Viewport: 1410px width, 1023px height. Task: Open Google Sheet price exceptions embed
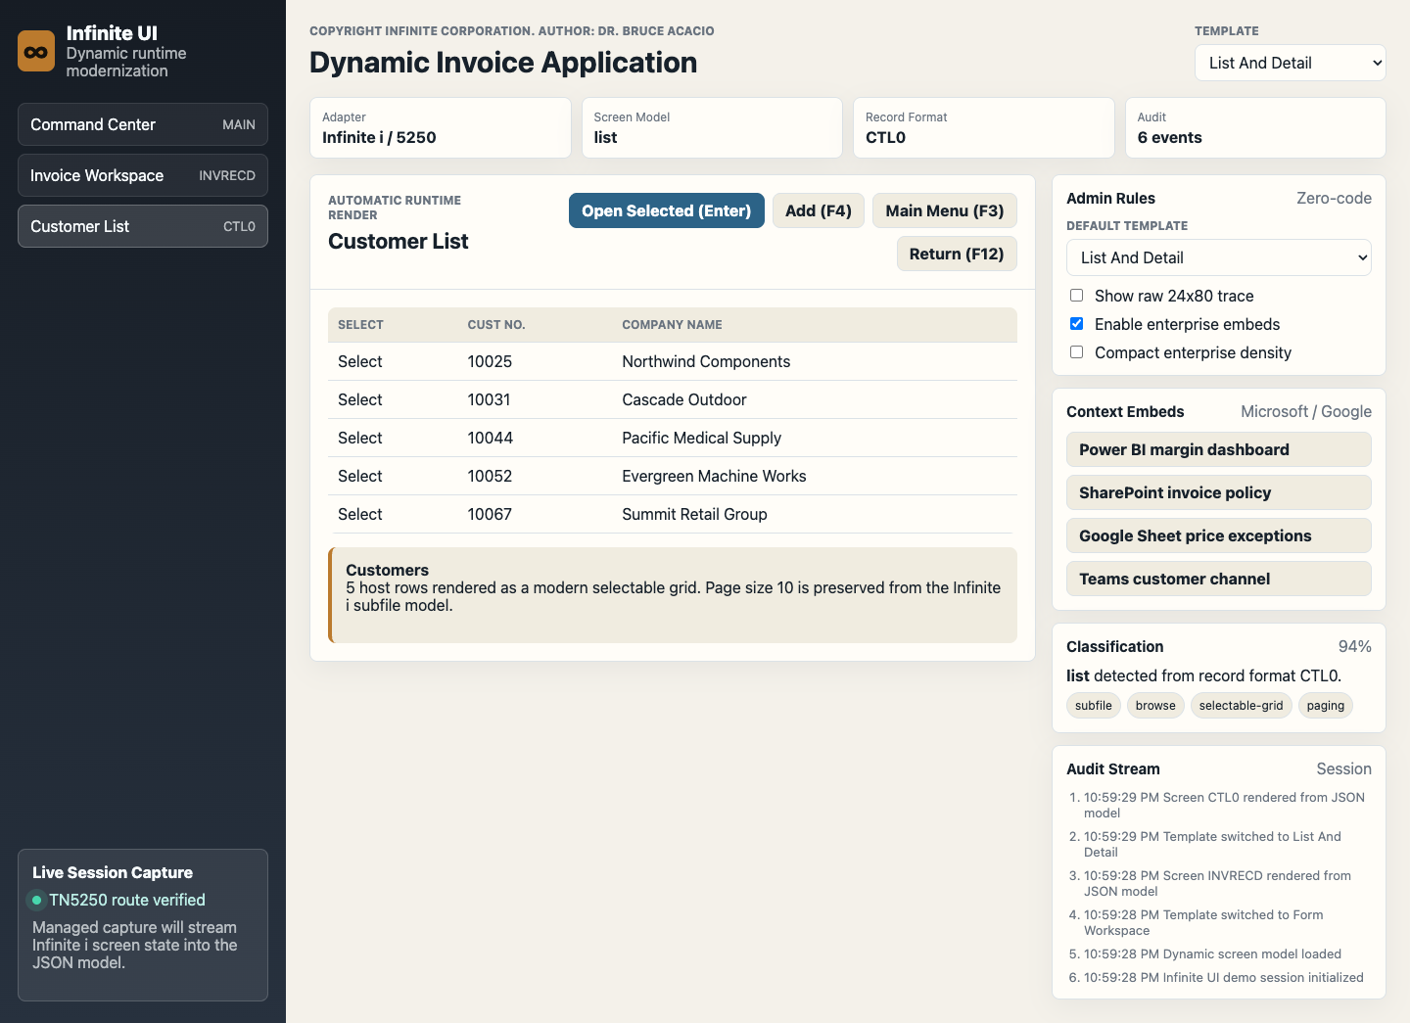(x=1218, y=535)
